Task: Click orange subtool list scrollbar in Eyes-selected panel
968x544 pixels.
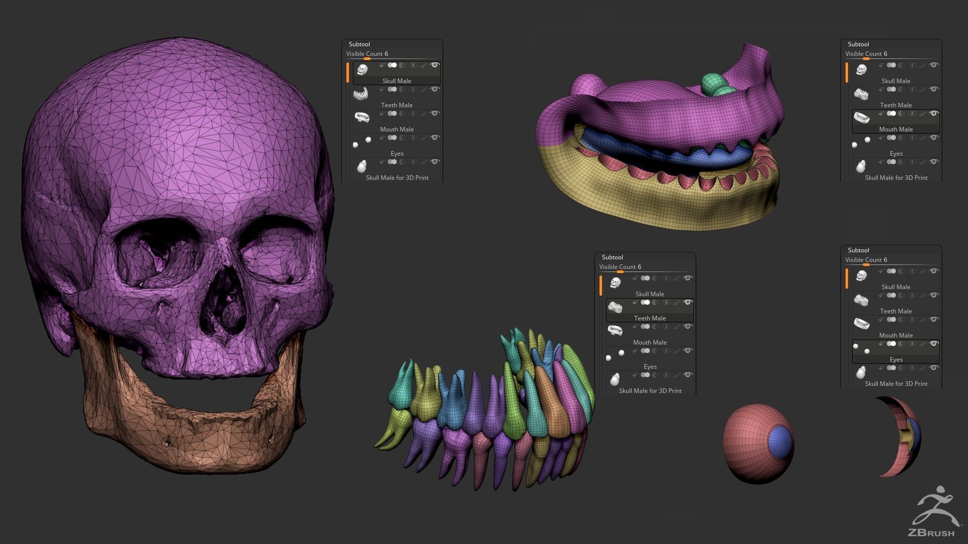Action: (846, 279)
